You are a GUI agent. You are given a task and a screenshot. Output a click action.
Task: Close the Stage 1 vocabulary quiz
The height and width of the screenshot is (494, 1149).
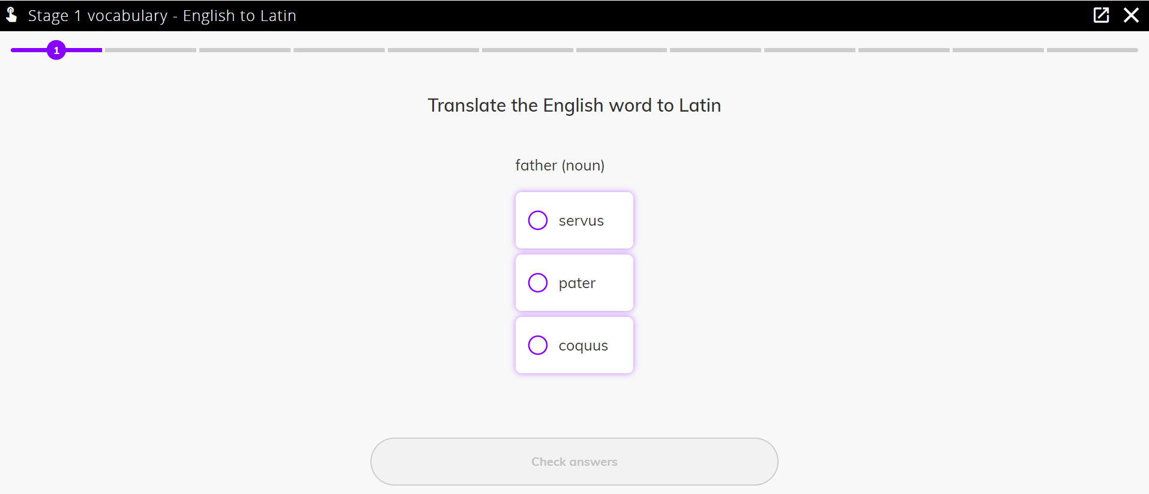[1131, 15]
